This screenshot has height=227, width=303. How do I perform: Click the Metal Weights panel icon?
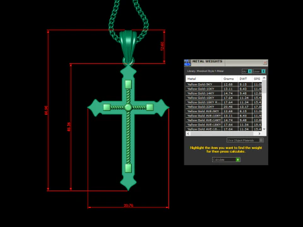(187, 62)
